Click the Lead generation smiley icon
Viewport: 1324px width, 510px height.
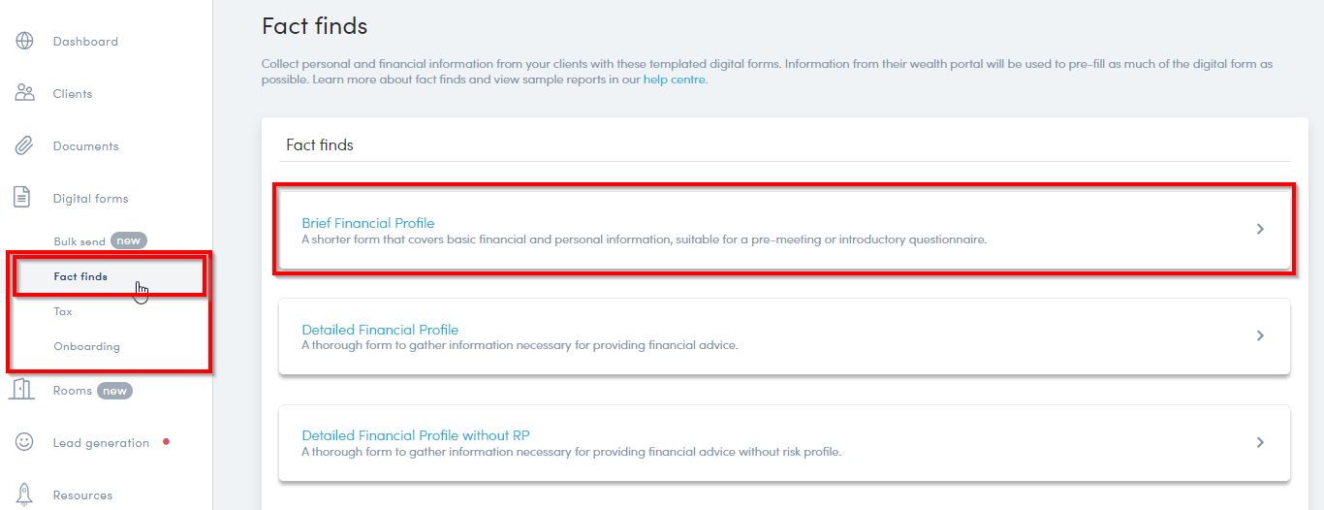click(x=24, y=442)
